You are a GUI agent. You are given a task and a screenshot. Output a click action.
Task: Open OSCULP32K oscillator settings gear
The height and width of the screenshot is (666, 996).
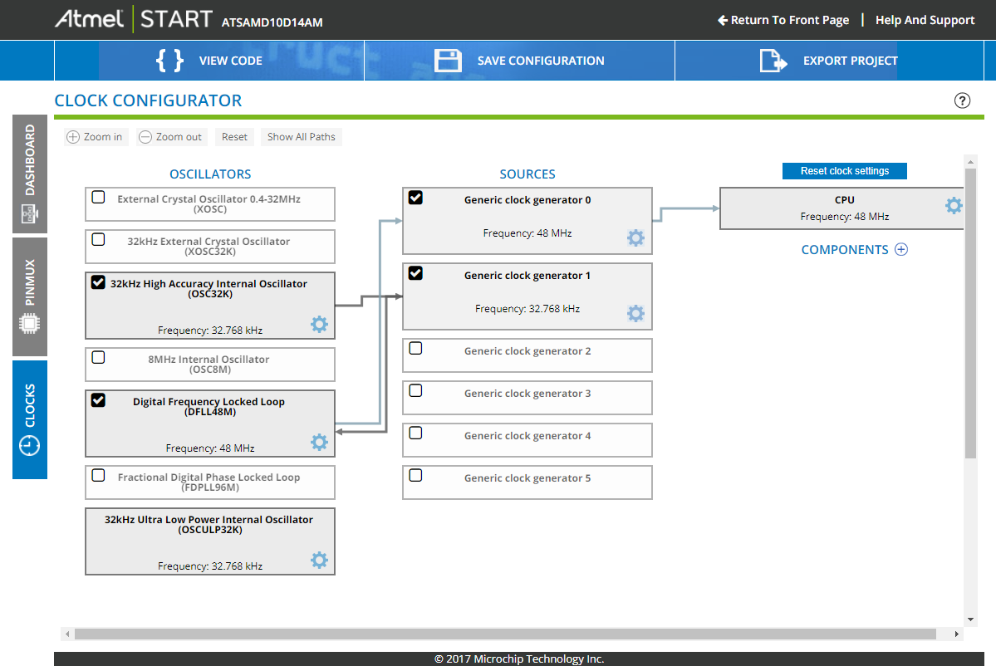point(319,560)
